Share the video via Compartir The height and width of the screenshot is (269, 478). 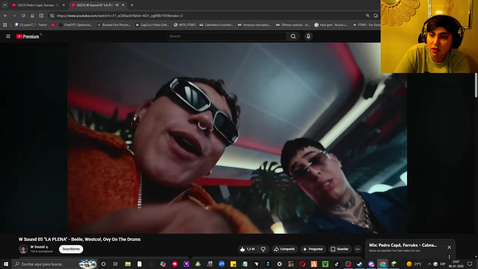pyautogui.click(x=284, y=249)
